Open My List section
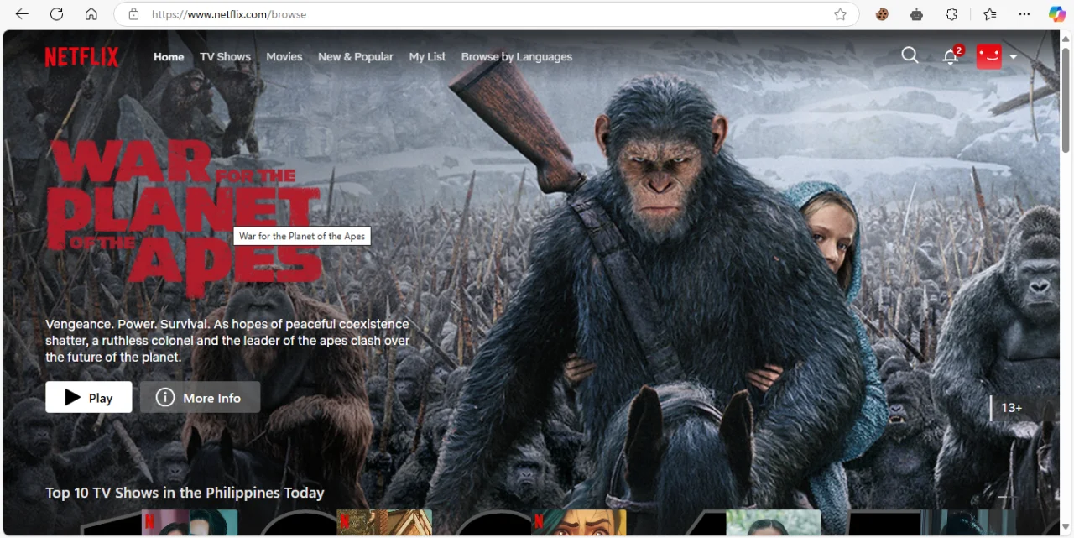The height and width of the screenshot is (538, 1074). pyautogui.click(x=427, y=57)
